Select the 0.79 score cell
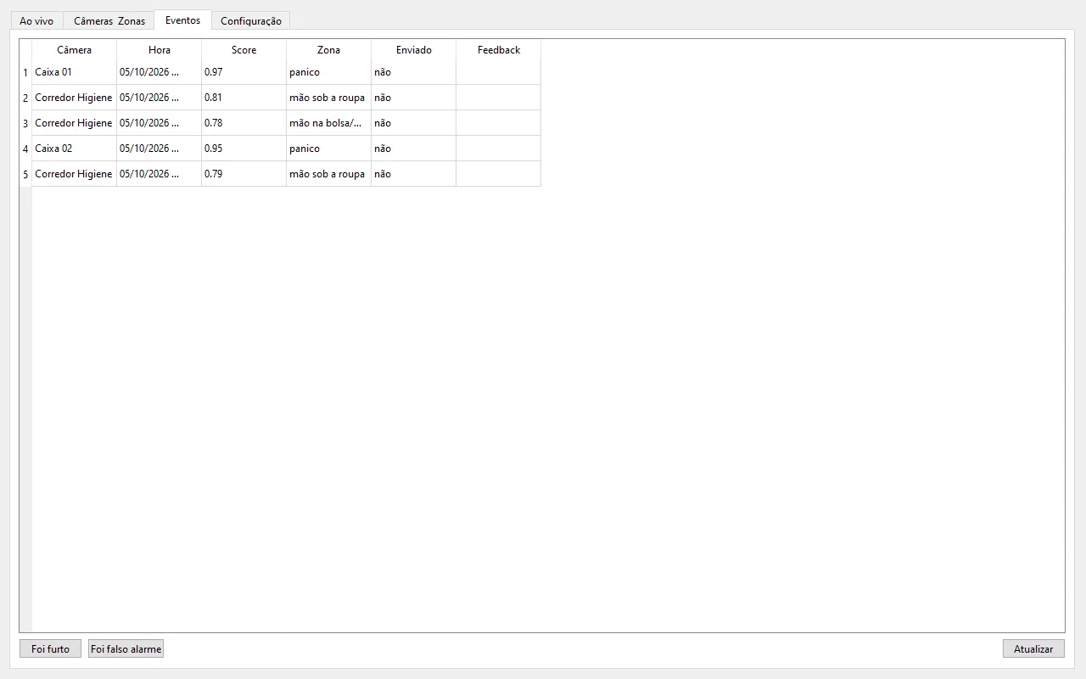1086x679 pixels. pyautogui.click(x=244, y=174)
